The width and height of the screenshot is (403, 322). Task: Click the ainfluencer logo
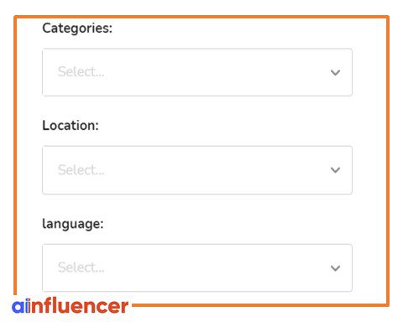tap(70, 307)
